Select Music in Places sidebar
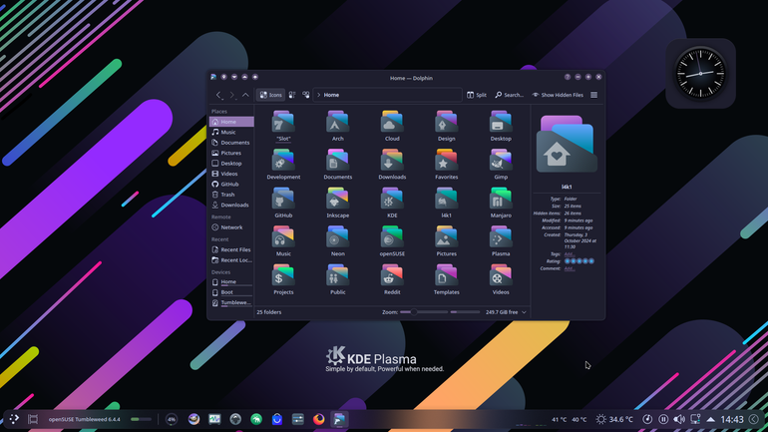 pyautogui.click(x=231, y=133)
